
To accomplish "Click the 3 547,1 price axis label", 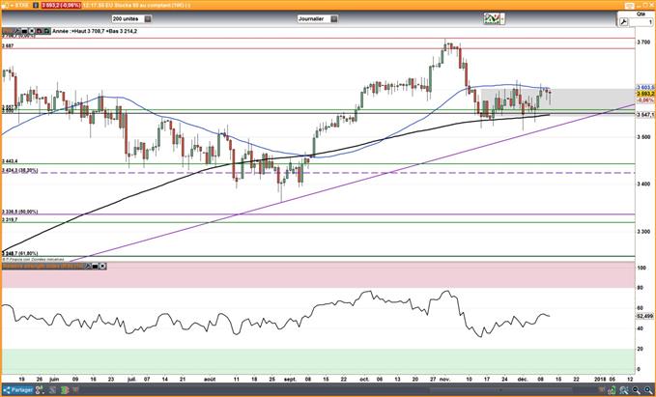I will [645, 114].
